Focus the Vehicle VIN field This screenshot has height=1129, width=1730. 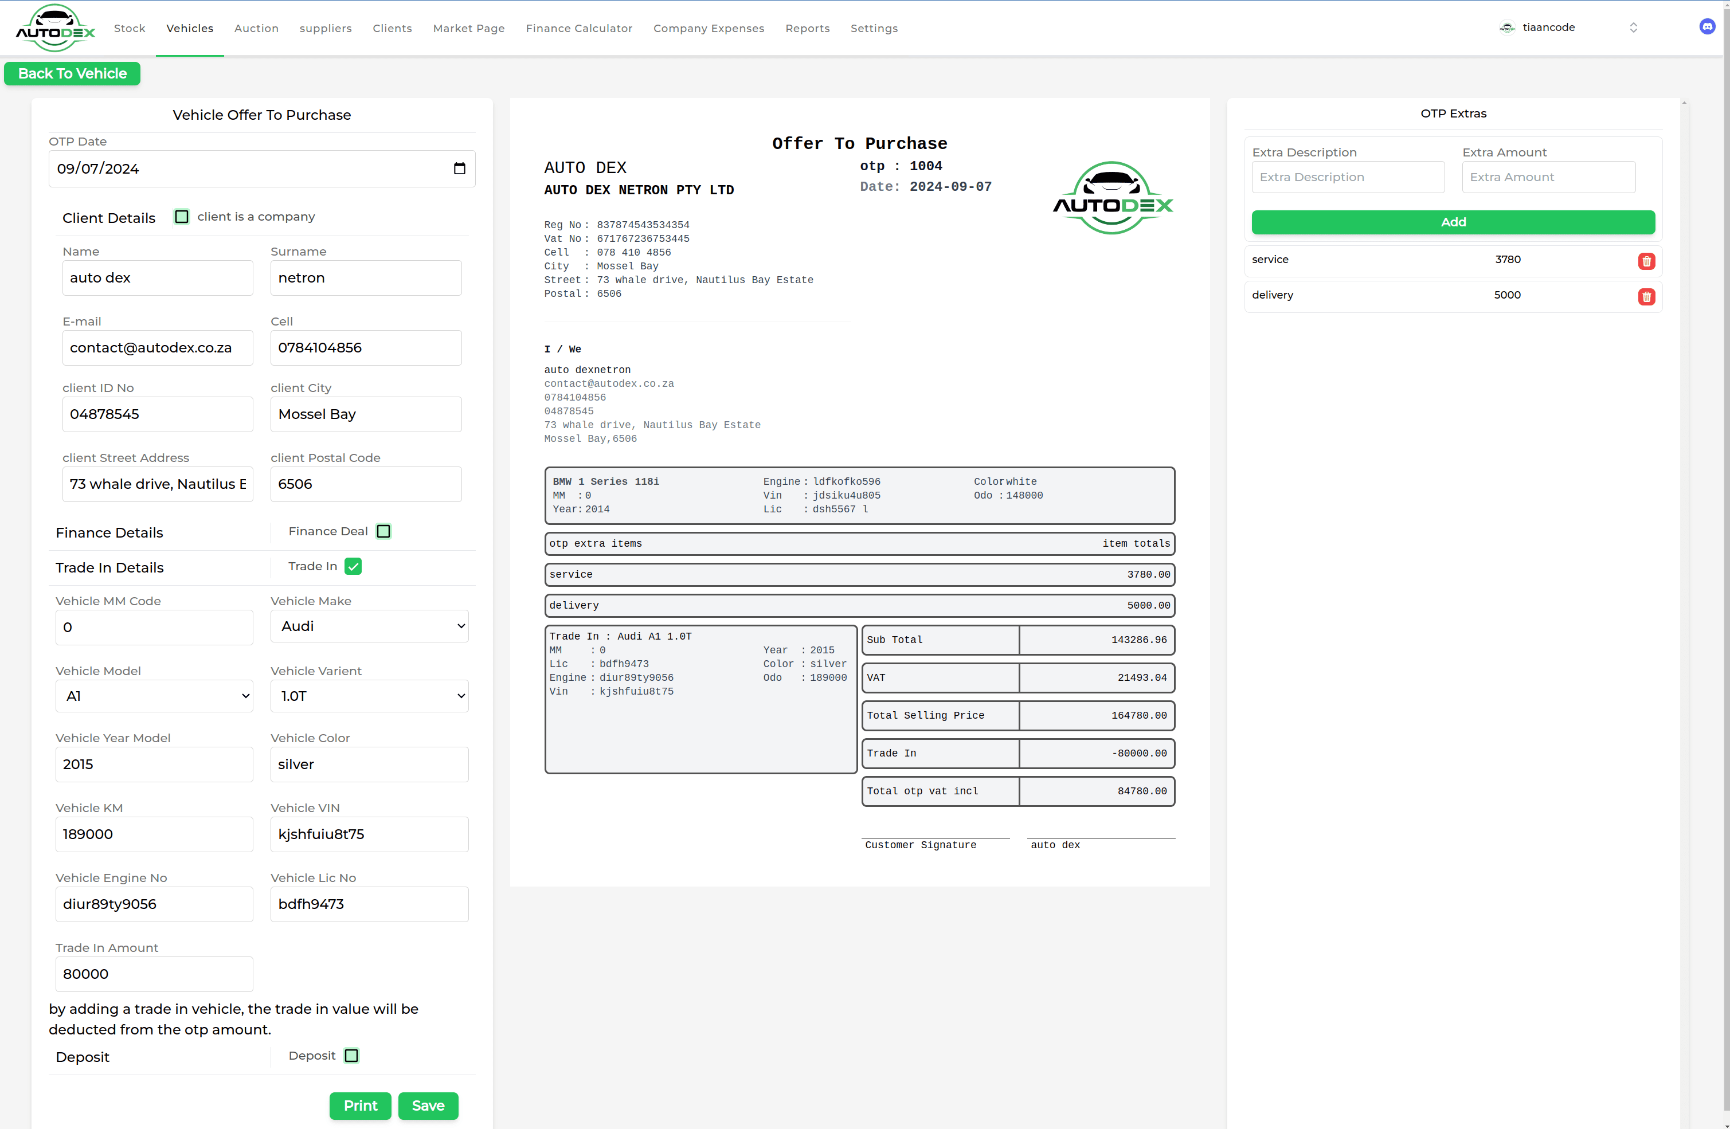point(369,834)
